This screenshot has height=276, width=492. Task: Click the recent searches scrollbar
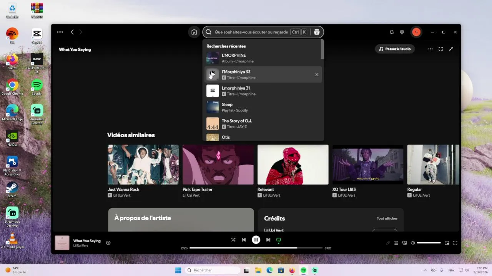point(322,50)
